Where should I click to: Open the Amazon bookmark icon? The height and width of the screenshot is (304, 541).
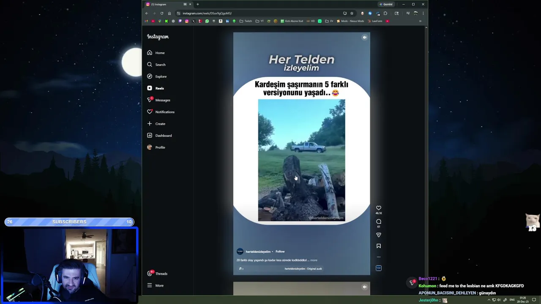(221, 21)
